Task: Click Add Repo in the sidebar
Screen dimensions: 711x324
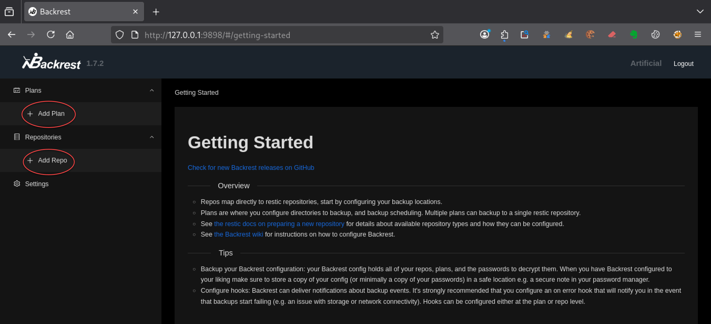Action: tap(81, 160)
